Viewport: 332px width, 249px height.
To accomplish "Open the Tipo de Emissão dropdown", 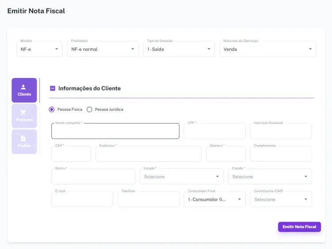I will (x=178, y=49).
